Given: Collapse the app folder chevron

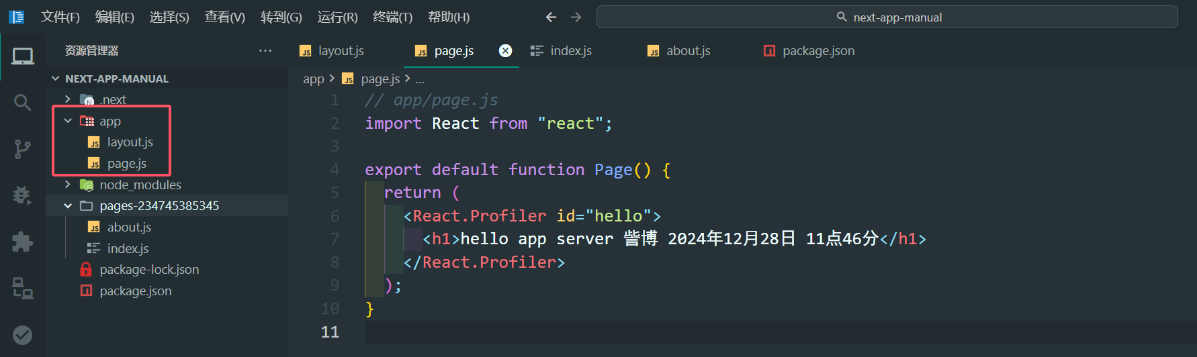Looking at the screenshot, I should coord(67,121).
